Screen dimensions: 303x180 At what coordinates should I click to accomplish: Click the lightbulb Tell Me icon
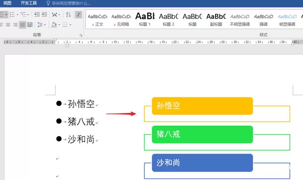48,3
